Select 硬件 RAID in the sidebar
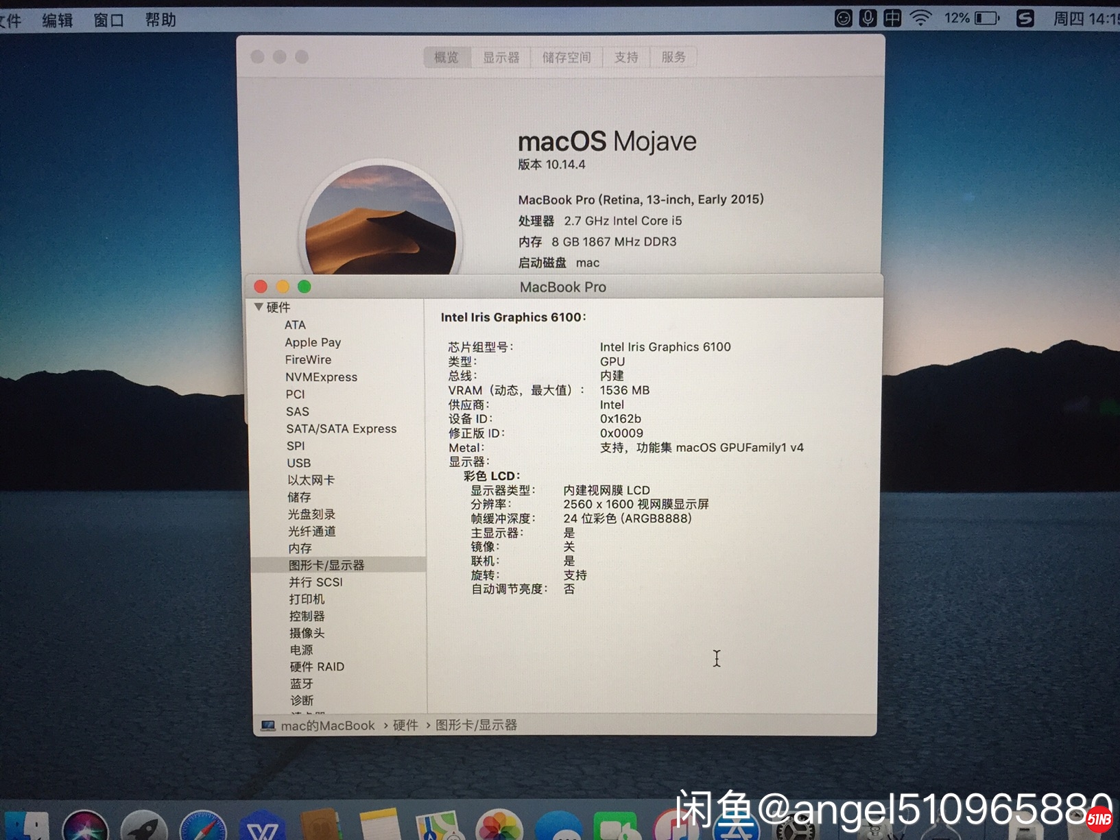Viewport: 1120px width, 840px height. click(x=317, y=667)
